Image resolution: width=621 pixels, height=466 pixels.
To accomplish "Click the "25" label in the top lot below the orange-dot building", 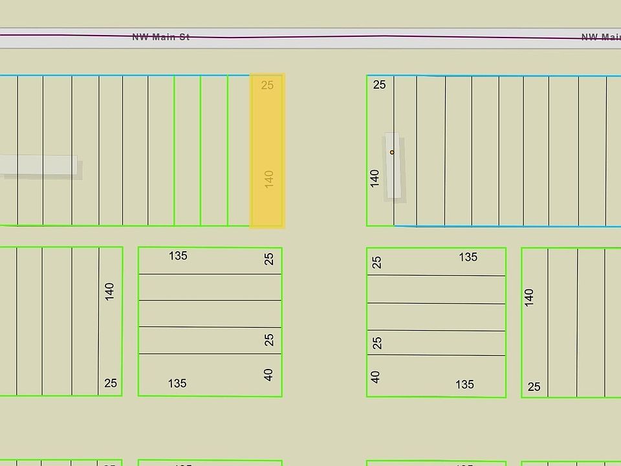I will coord(376,262).
